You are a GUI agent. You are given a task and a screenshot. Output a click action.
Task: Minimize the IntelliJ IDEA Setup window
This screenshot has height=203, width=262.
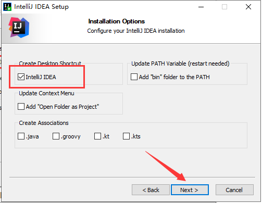(201, 7)
